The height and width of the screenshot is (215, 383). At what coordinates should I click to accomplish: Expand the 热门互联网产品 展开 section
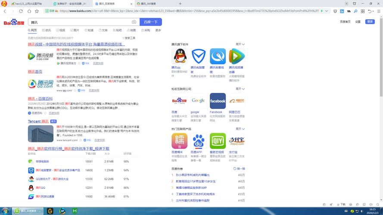pyautogui.click(x=240, y=129)
